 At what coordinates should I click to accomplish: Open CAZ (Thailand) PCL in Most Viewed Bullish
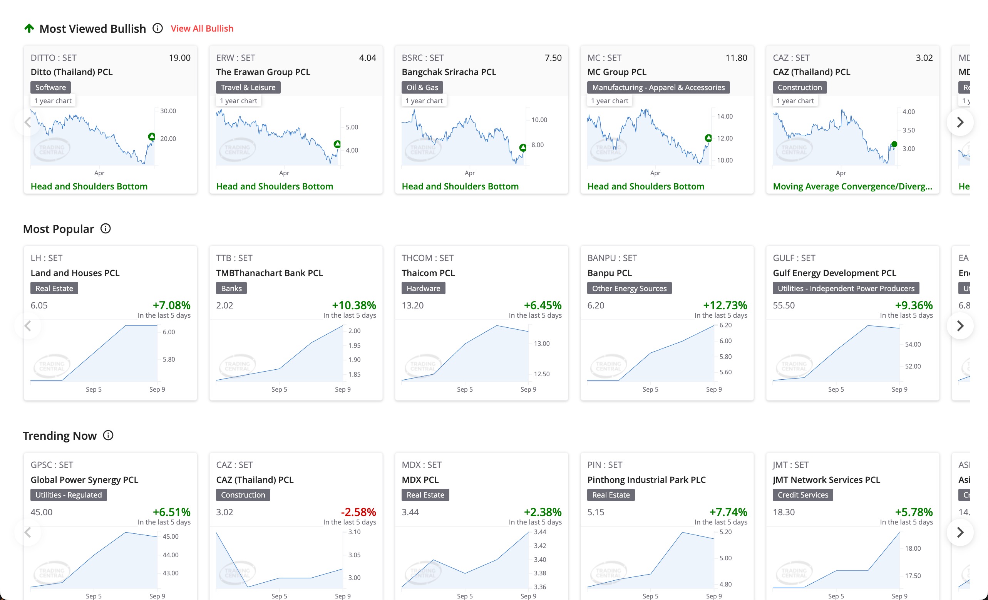coord(812,72)
